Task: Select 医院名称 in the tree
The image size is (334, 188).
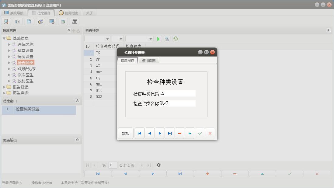Action: click(25, 44)
